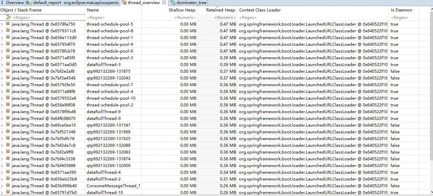Click thread icon for 0x7bf2a9ff8
The height and width of the screenshot is (196, 433).
(x=8, y=152)
